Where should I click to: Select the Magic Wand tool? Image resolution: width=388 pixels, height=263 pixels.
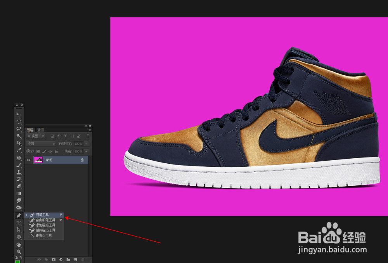pos(19,136)
